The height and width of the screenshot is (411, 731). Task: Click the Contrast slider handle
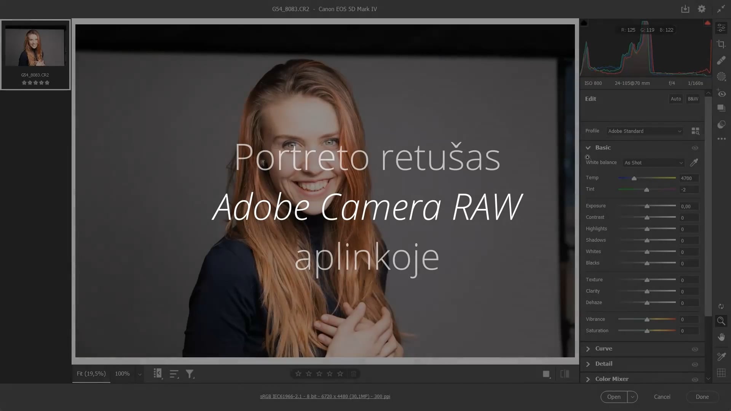coord(647,218)
